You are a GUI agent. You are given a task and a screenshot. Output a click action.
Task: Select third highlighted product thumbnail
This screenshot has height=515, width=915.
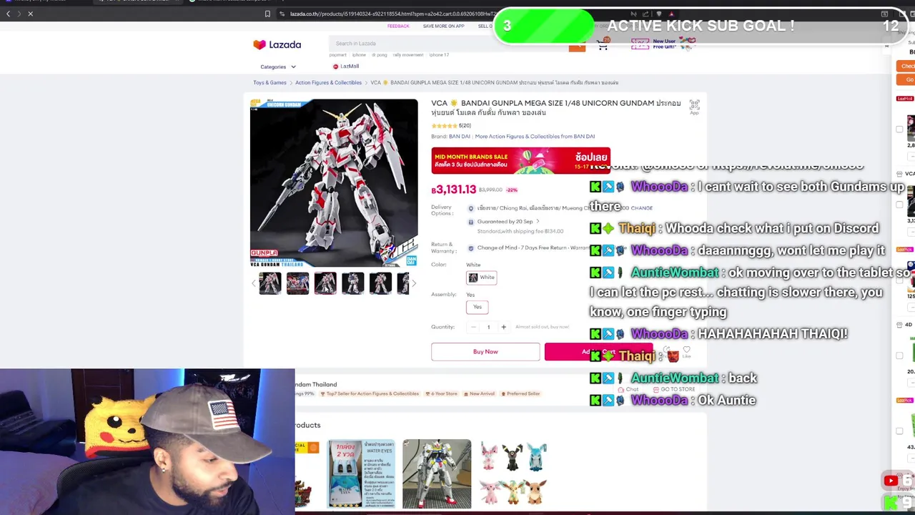click(x=325, y=283)
